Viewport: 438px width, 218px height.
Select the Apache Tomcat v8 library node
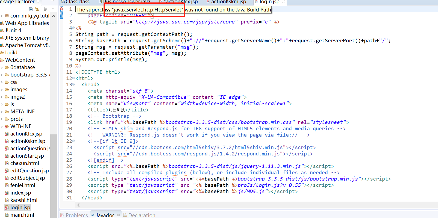pos(27,45)
